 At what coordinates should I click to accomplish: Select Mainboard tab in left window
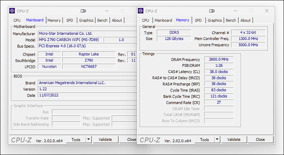35,20
